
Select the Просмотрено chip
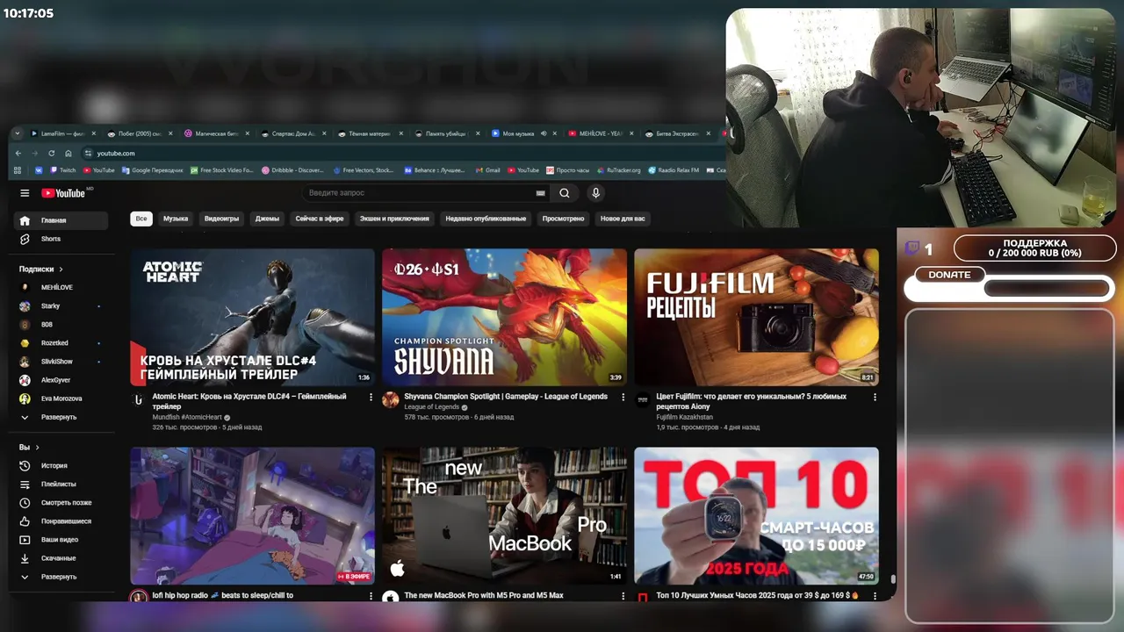563,219
